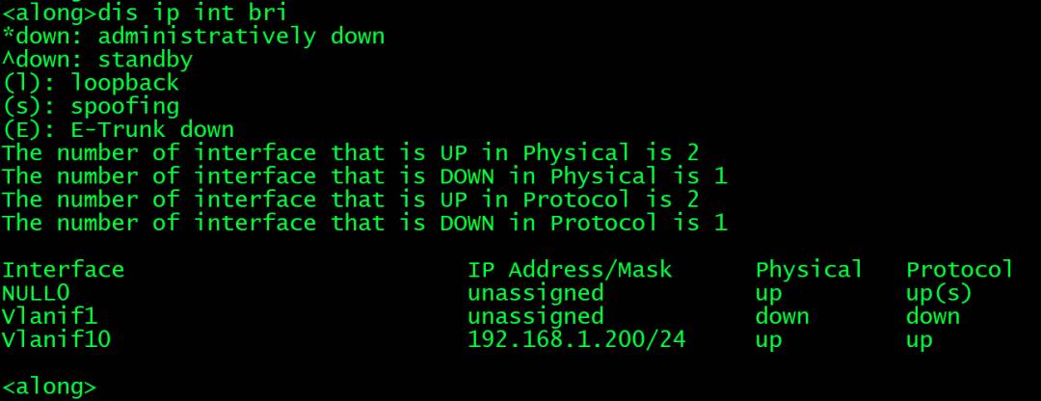Click the 'dis ip int bri' command text
This screenshot has height=401, width=1041.
click(192, 12)
